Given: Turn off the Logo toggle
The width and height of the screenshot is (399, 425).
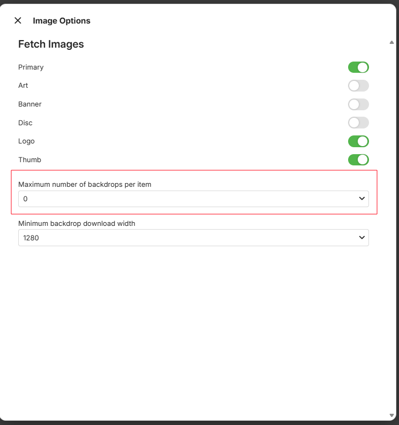Looking at the screenshot, I should [358, 141].
